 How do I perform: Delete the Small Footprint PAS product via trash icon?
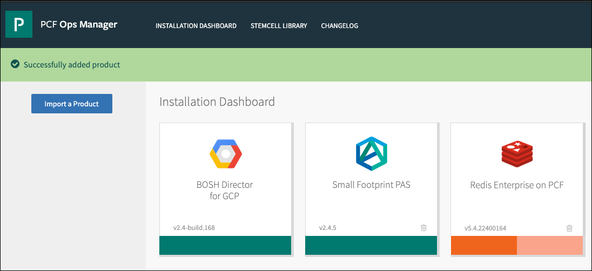[x=423, y=228]
